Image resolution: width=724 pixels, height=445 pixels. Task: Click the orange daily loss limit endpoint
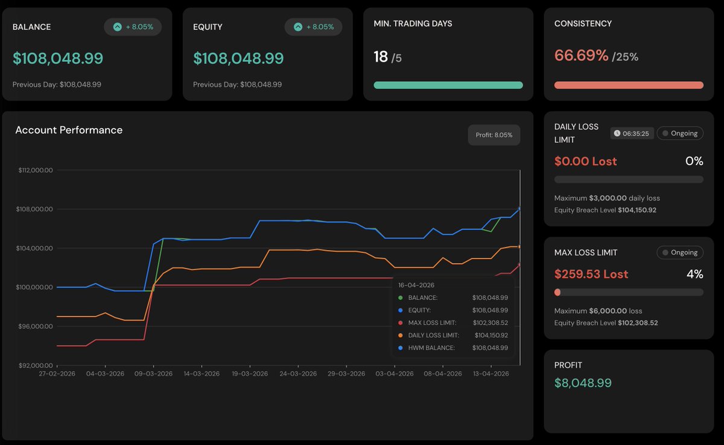click(x=519, y=247)
